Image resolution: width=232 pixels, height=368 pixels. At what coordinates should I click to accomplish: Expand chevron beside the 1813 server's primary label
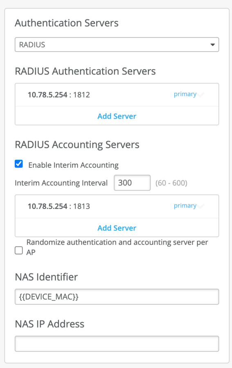[201, 206]
